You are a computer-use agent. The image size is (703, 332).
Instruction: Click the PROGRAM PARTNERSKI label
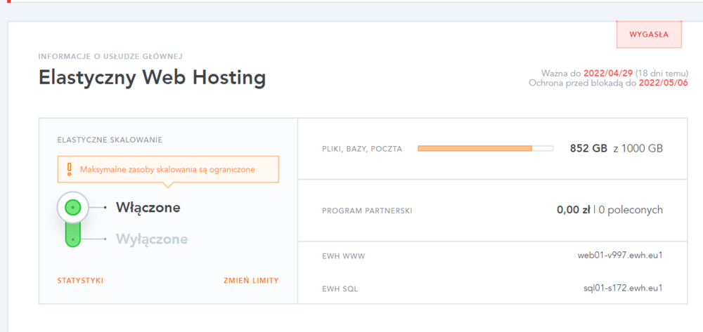tap(366, 211)
